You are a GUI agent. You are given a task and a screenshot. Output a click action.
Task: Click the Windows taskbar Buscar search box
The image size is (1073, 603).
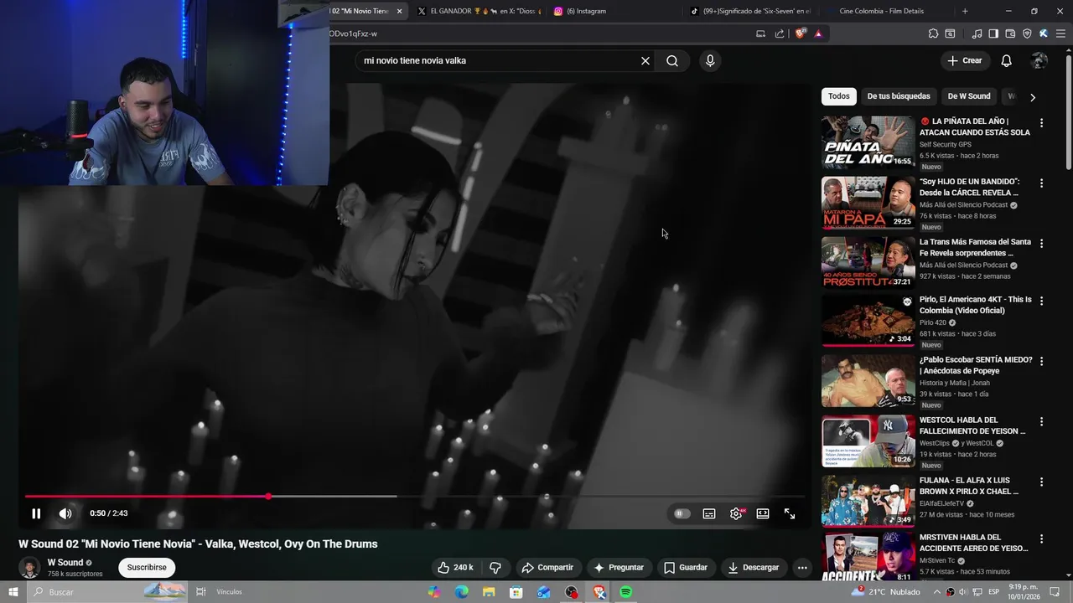tap(107, 592)
